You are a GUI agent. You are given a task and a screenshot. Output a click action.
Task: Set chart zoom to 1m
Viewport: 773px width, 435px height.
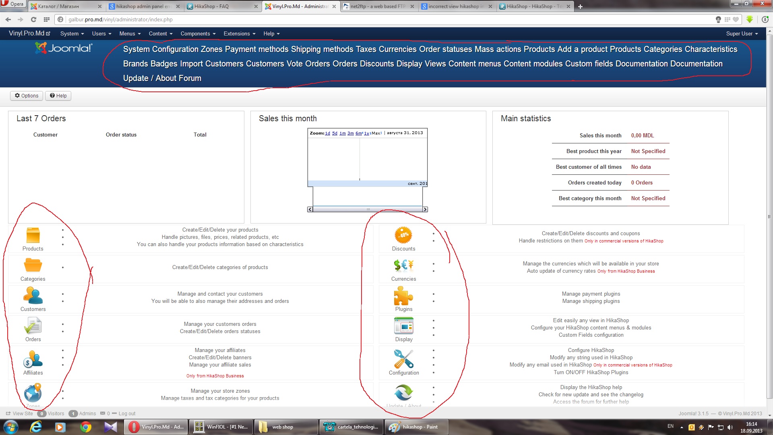click(x=342, y=133)
